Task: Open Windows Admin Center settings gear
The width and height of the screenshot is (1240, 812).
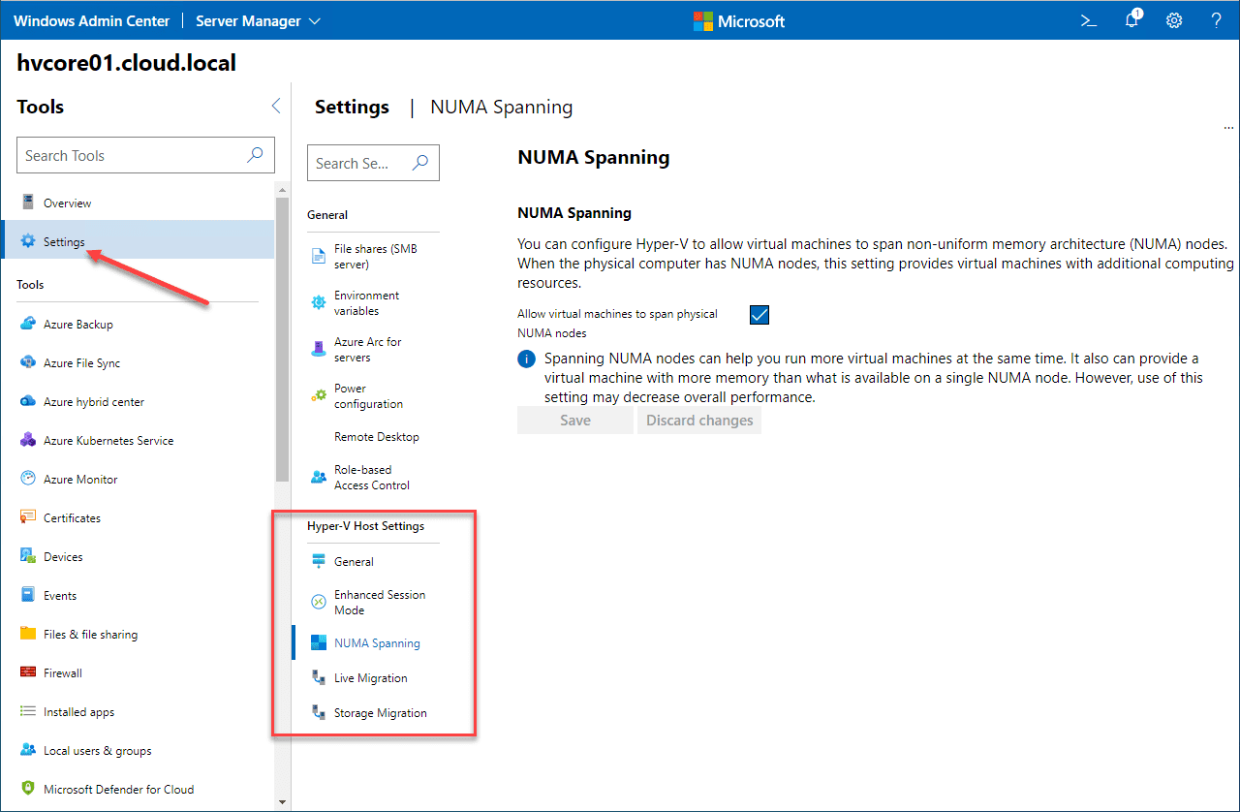Action: [x=1174, y=20]
